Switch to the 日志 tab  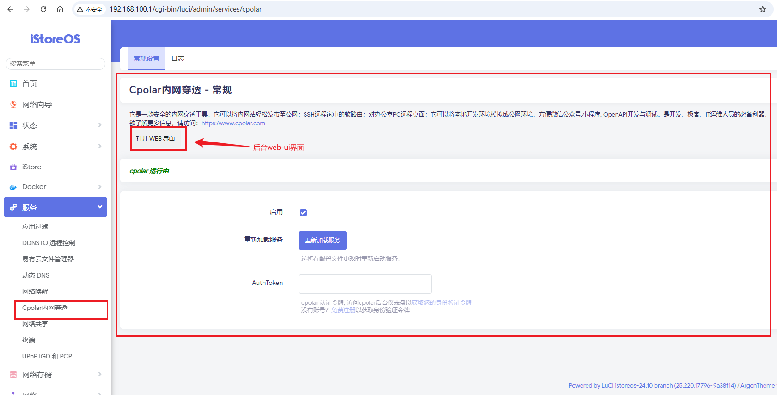[178, 58]
